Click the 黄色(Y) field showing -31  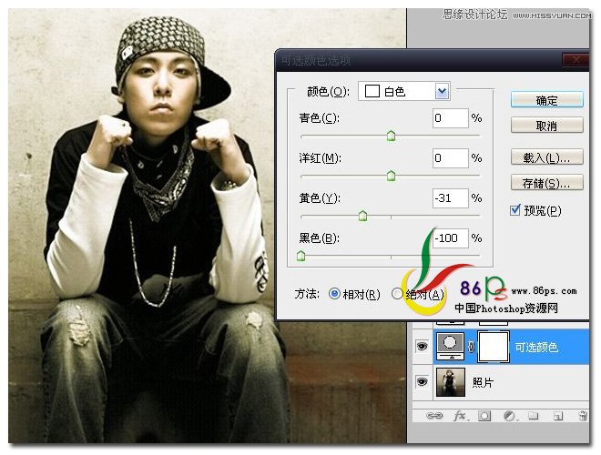(x=451, y=198)
